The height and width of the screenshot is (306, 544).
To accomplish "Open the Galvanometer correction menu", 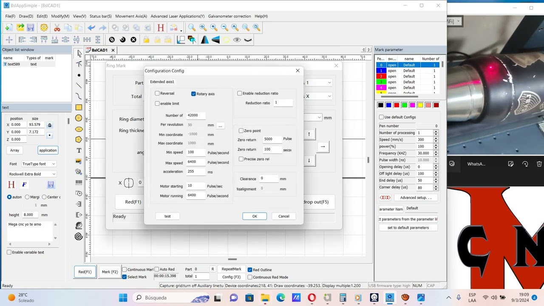I will click(x=229, y=16).
